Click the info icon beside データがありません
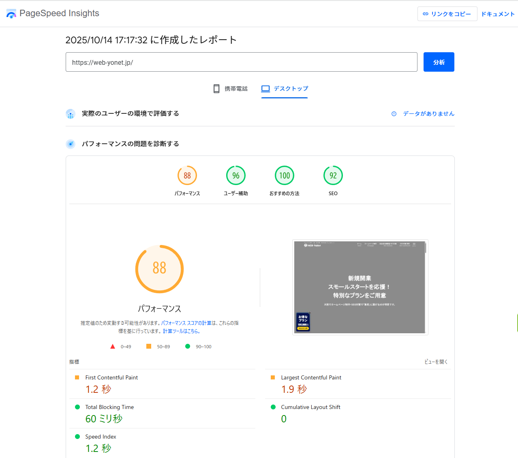 coord(394,114)
